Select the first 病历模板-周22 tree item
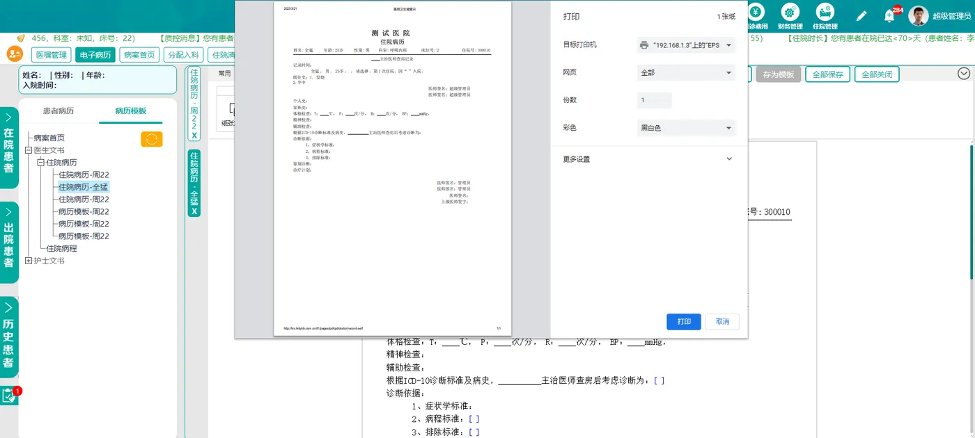Image resolution: width=975 pixels, height=438 pixels. coord(84,212)
